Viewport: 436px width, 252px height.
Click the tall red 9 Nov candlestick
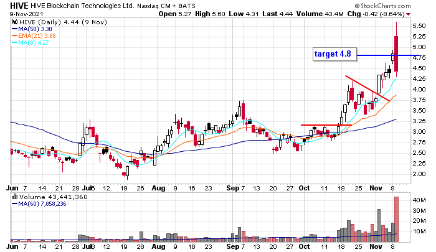[x=396, y=54]
